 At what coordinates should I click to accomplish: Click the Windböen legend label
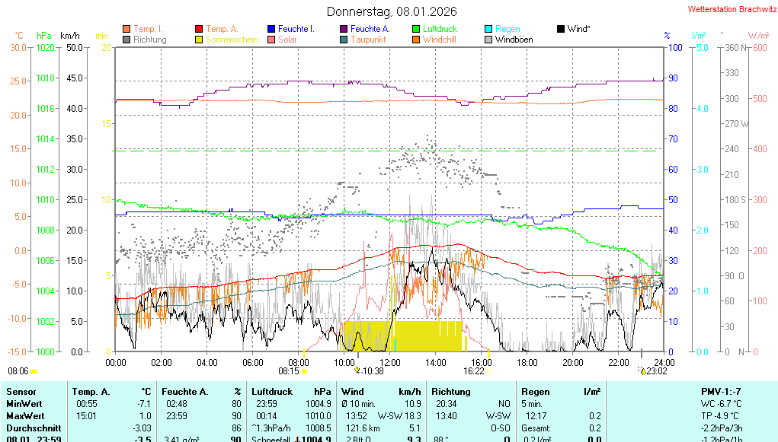[x=514, y=40]
